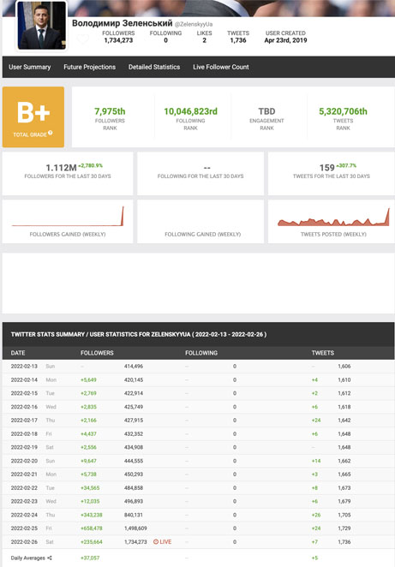Click the 5,320,706th tweets rank
The width and height of the screenshot is (395, 567).
tap(343, 111)
